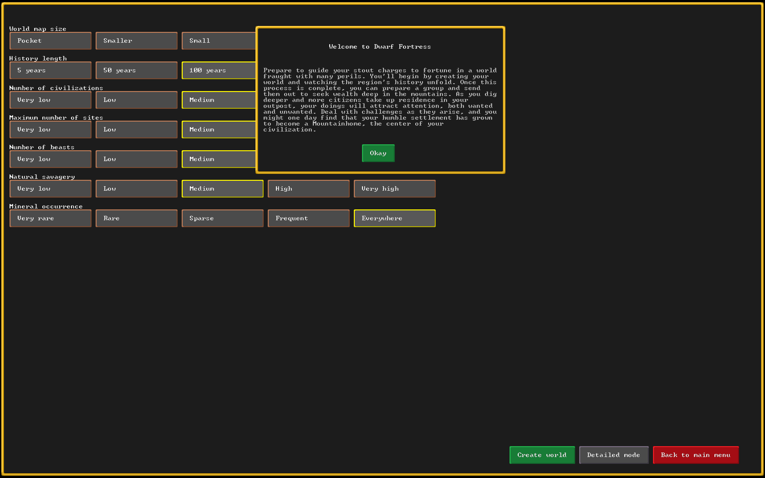This screenshot has width=765, height=478.
Task: Select Very high natural savagery
Action: tap(394, 189)
